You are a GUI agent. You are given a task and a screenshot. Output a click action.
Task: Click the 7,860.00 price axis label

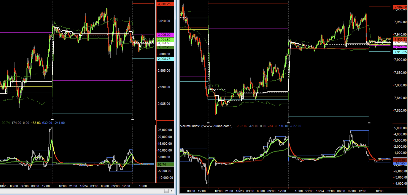[x=401, y=85]
